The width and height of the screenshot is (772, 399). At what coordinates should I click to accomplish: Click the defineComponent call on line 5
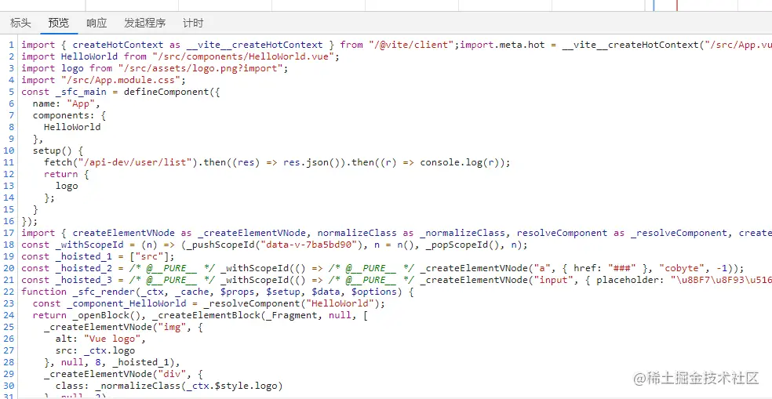click(166, 92)
